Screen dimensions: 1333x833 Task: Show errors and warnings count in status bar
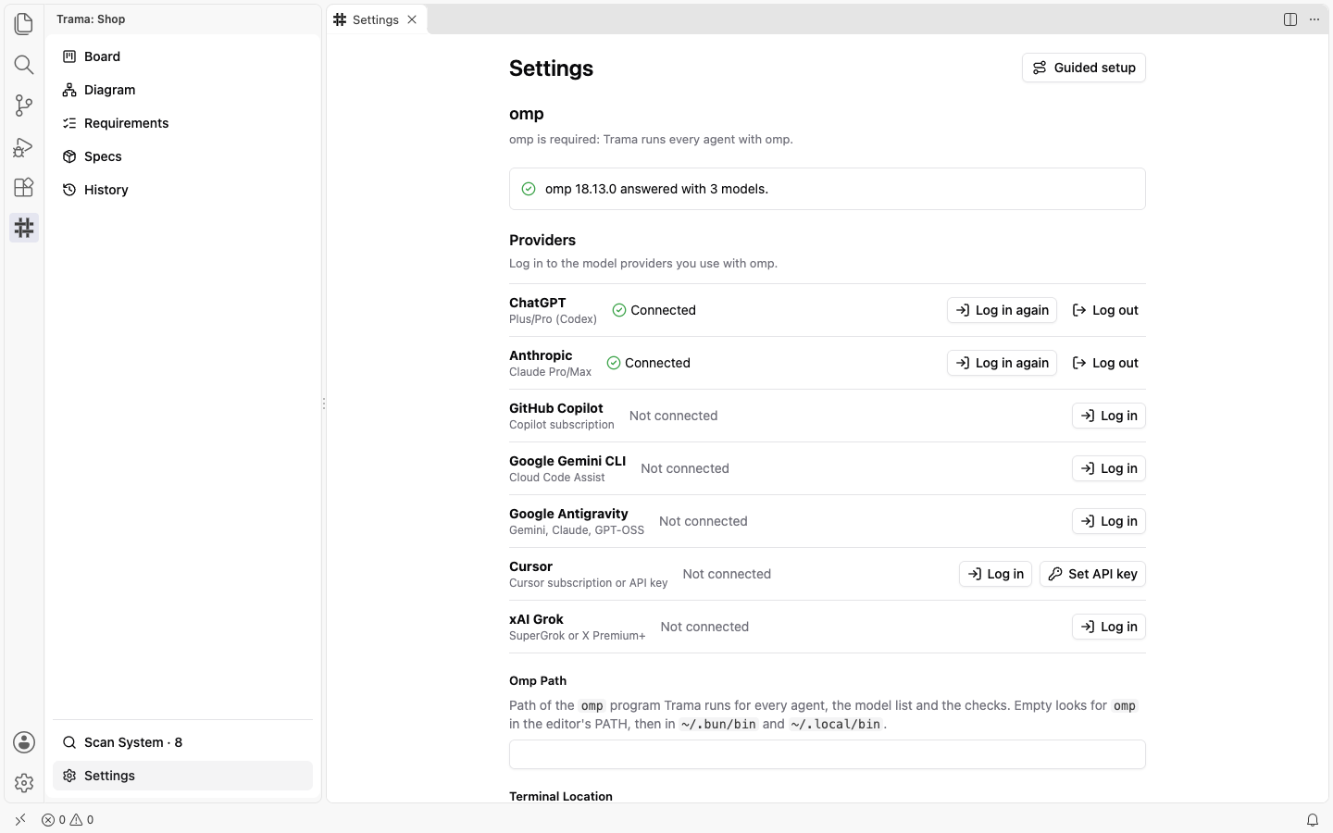point(68,820)
